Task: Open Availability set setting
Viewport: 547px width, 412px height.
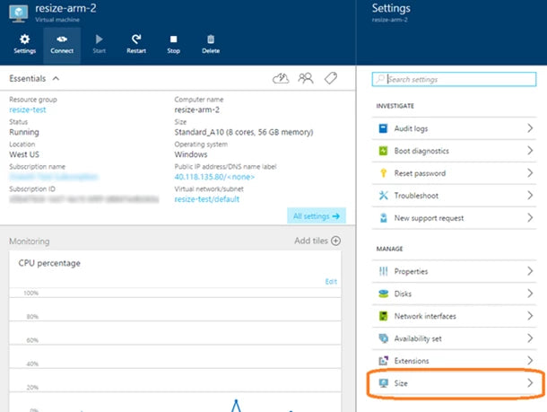Action: click(455, 338)
